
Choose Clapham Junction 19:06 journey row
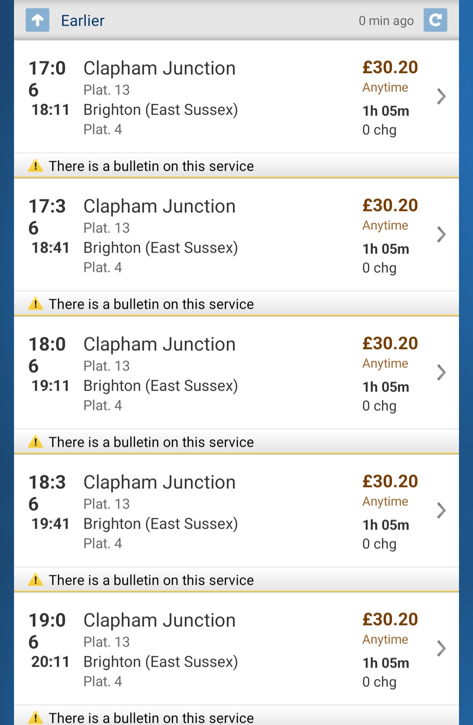[236, 649]
